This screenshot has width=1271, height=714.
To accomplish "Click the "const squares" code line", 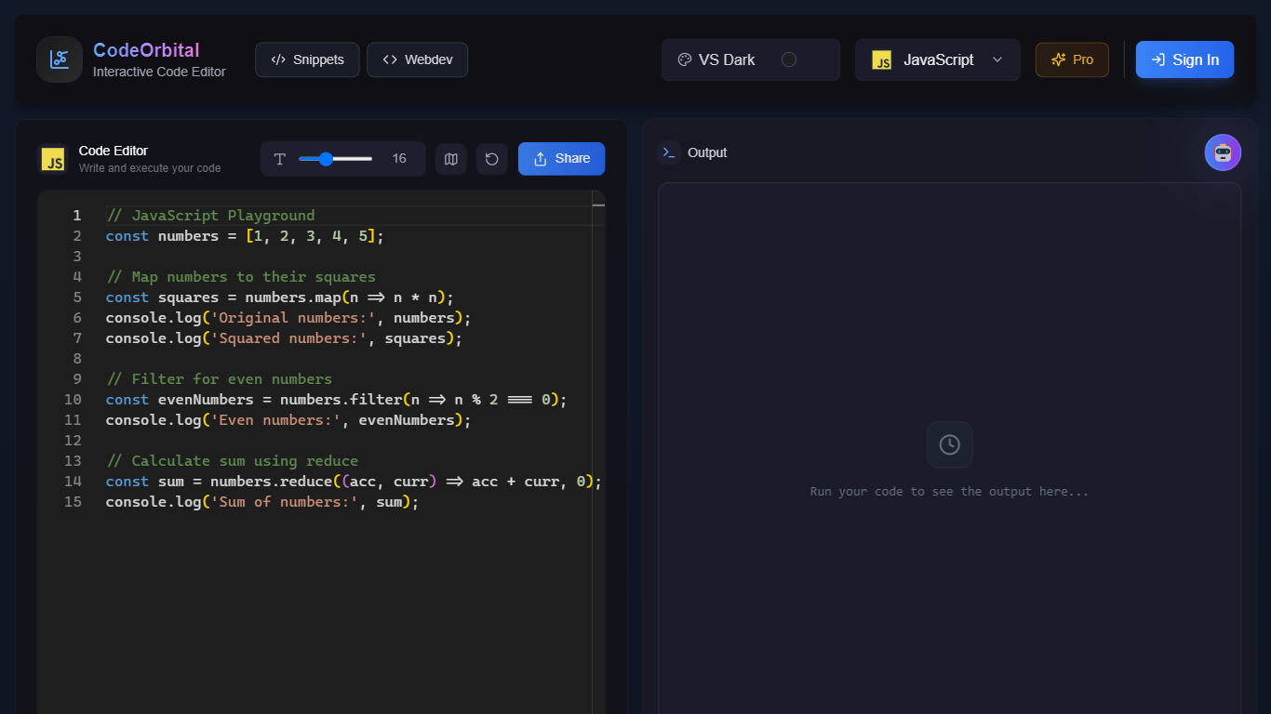I will [279, 297].
